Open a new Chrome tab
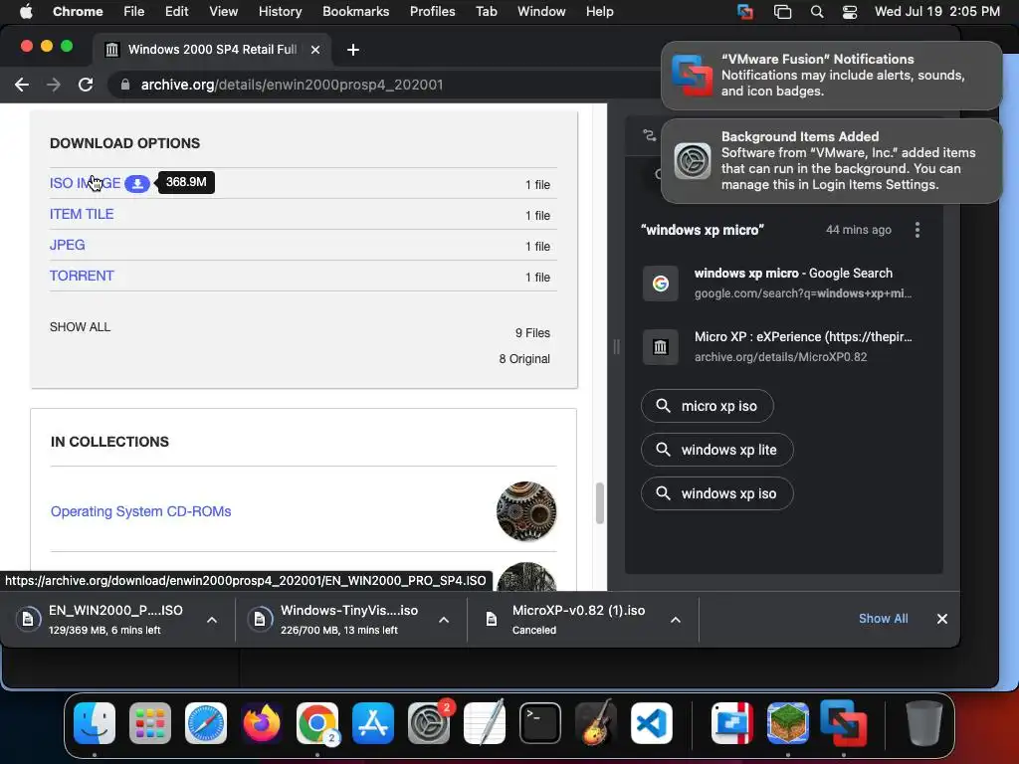Image resolution: width=1019 pixels, height=764 pixels. tap(353, 50)
